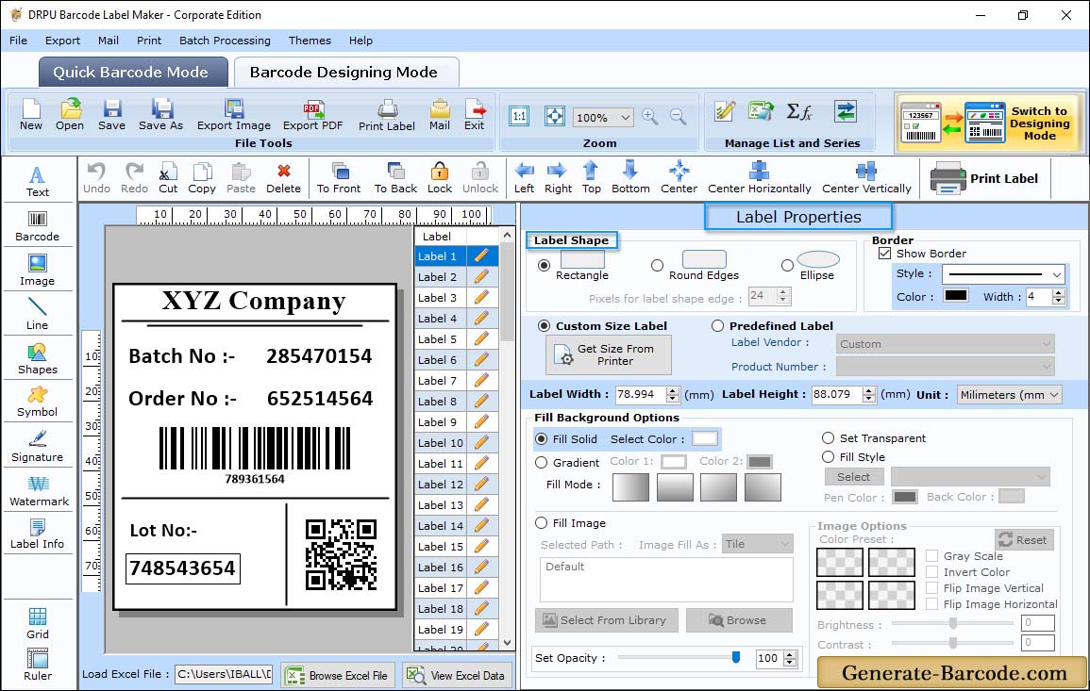This screenshot has height=691, width=1090.
Task: Open Label Vendor dropdown
Action: [x=945, y=344]
